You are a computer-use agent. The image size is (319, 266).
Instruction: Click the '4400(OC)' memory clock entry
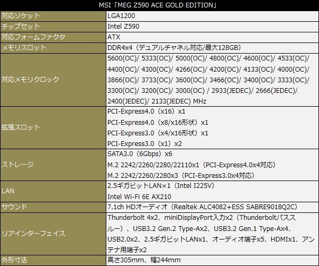[123, 70]
